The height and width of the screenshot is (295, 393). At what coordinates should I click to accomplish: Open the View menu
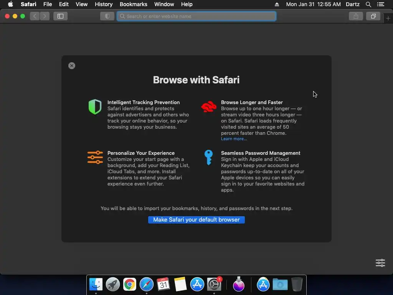82,4
